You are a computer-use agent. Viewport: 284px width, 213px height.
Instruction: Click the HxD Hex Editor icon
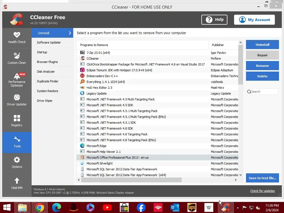(82, 87)
